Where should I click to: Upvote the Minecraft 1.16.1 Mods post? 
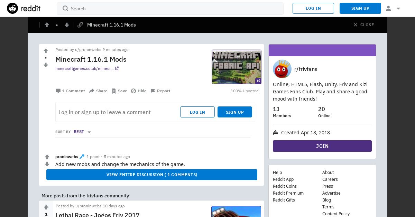point(46,51)
